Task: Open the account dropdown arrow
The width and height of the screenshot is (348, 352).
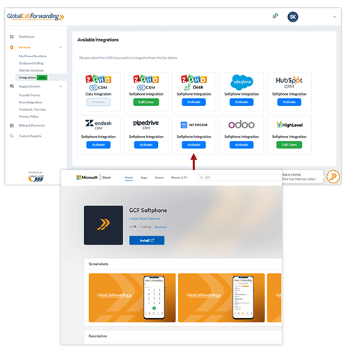Action: point(335,17)
